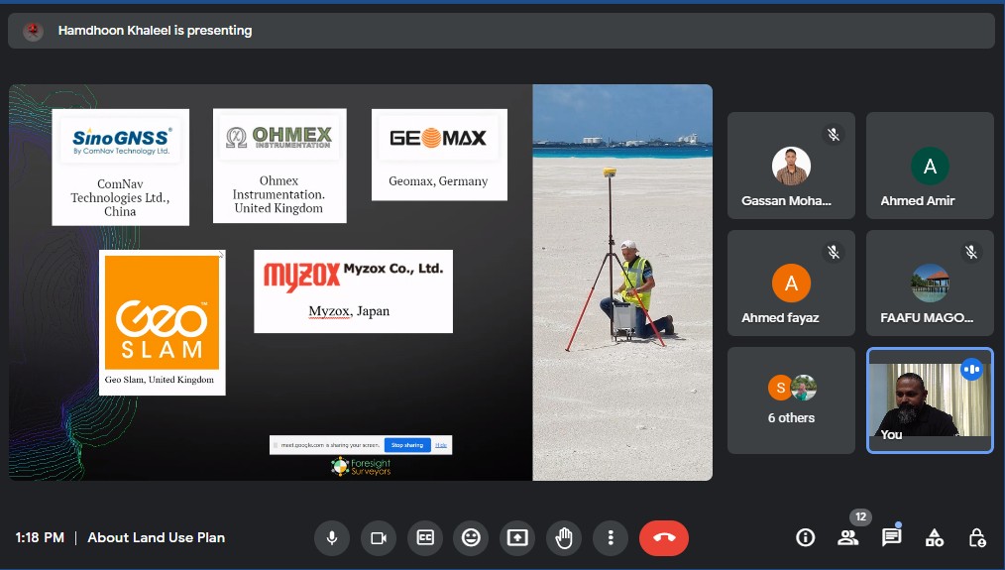This screenshot has height=570, width=1005.
Task: Open the activities shapes icon
Action: [x=934, y=537]
